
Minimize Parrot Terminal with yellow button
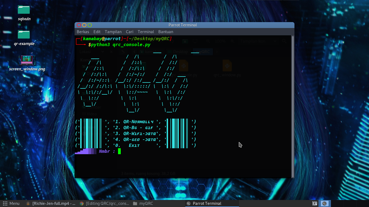(84, 25)
